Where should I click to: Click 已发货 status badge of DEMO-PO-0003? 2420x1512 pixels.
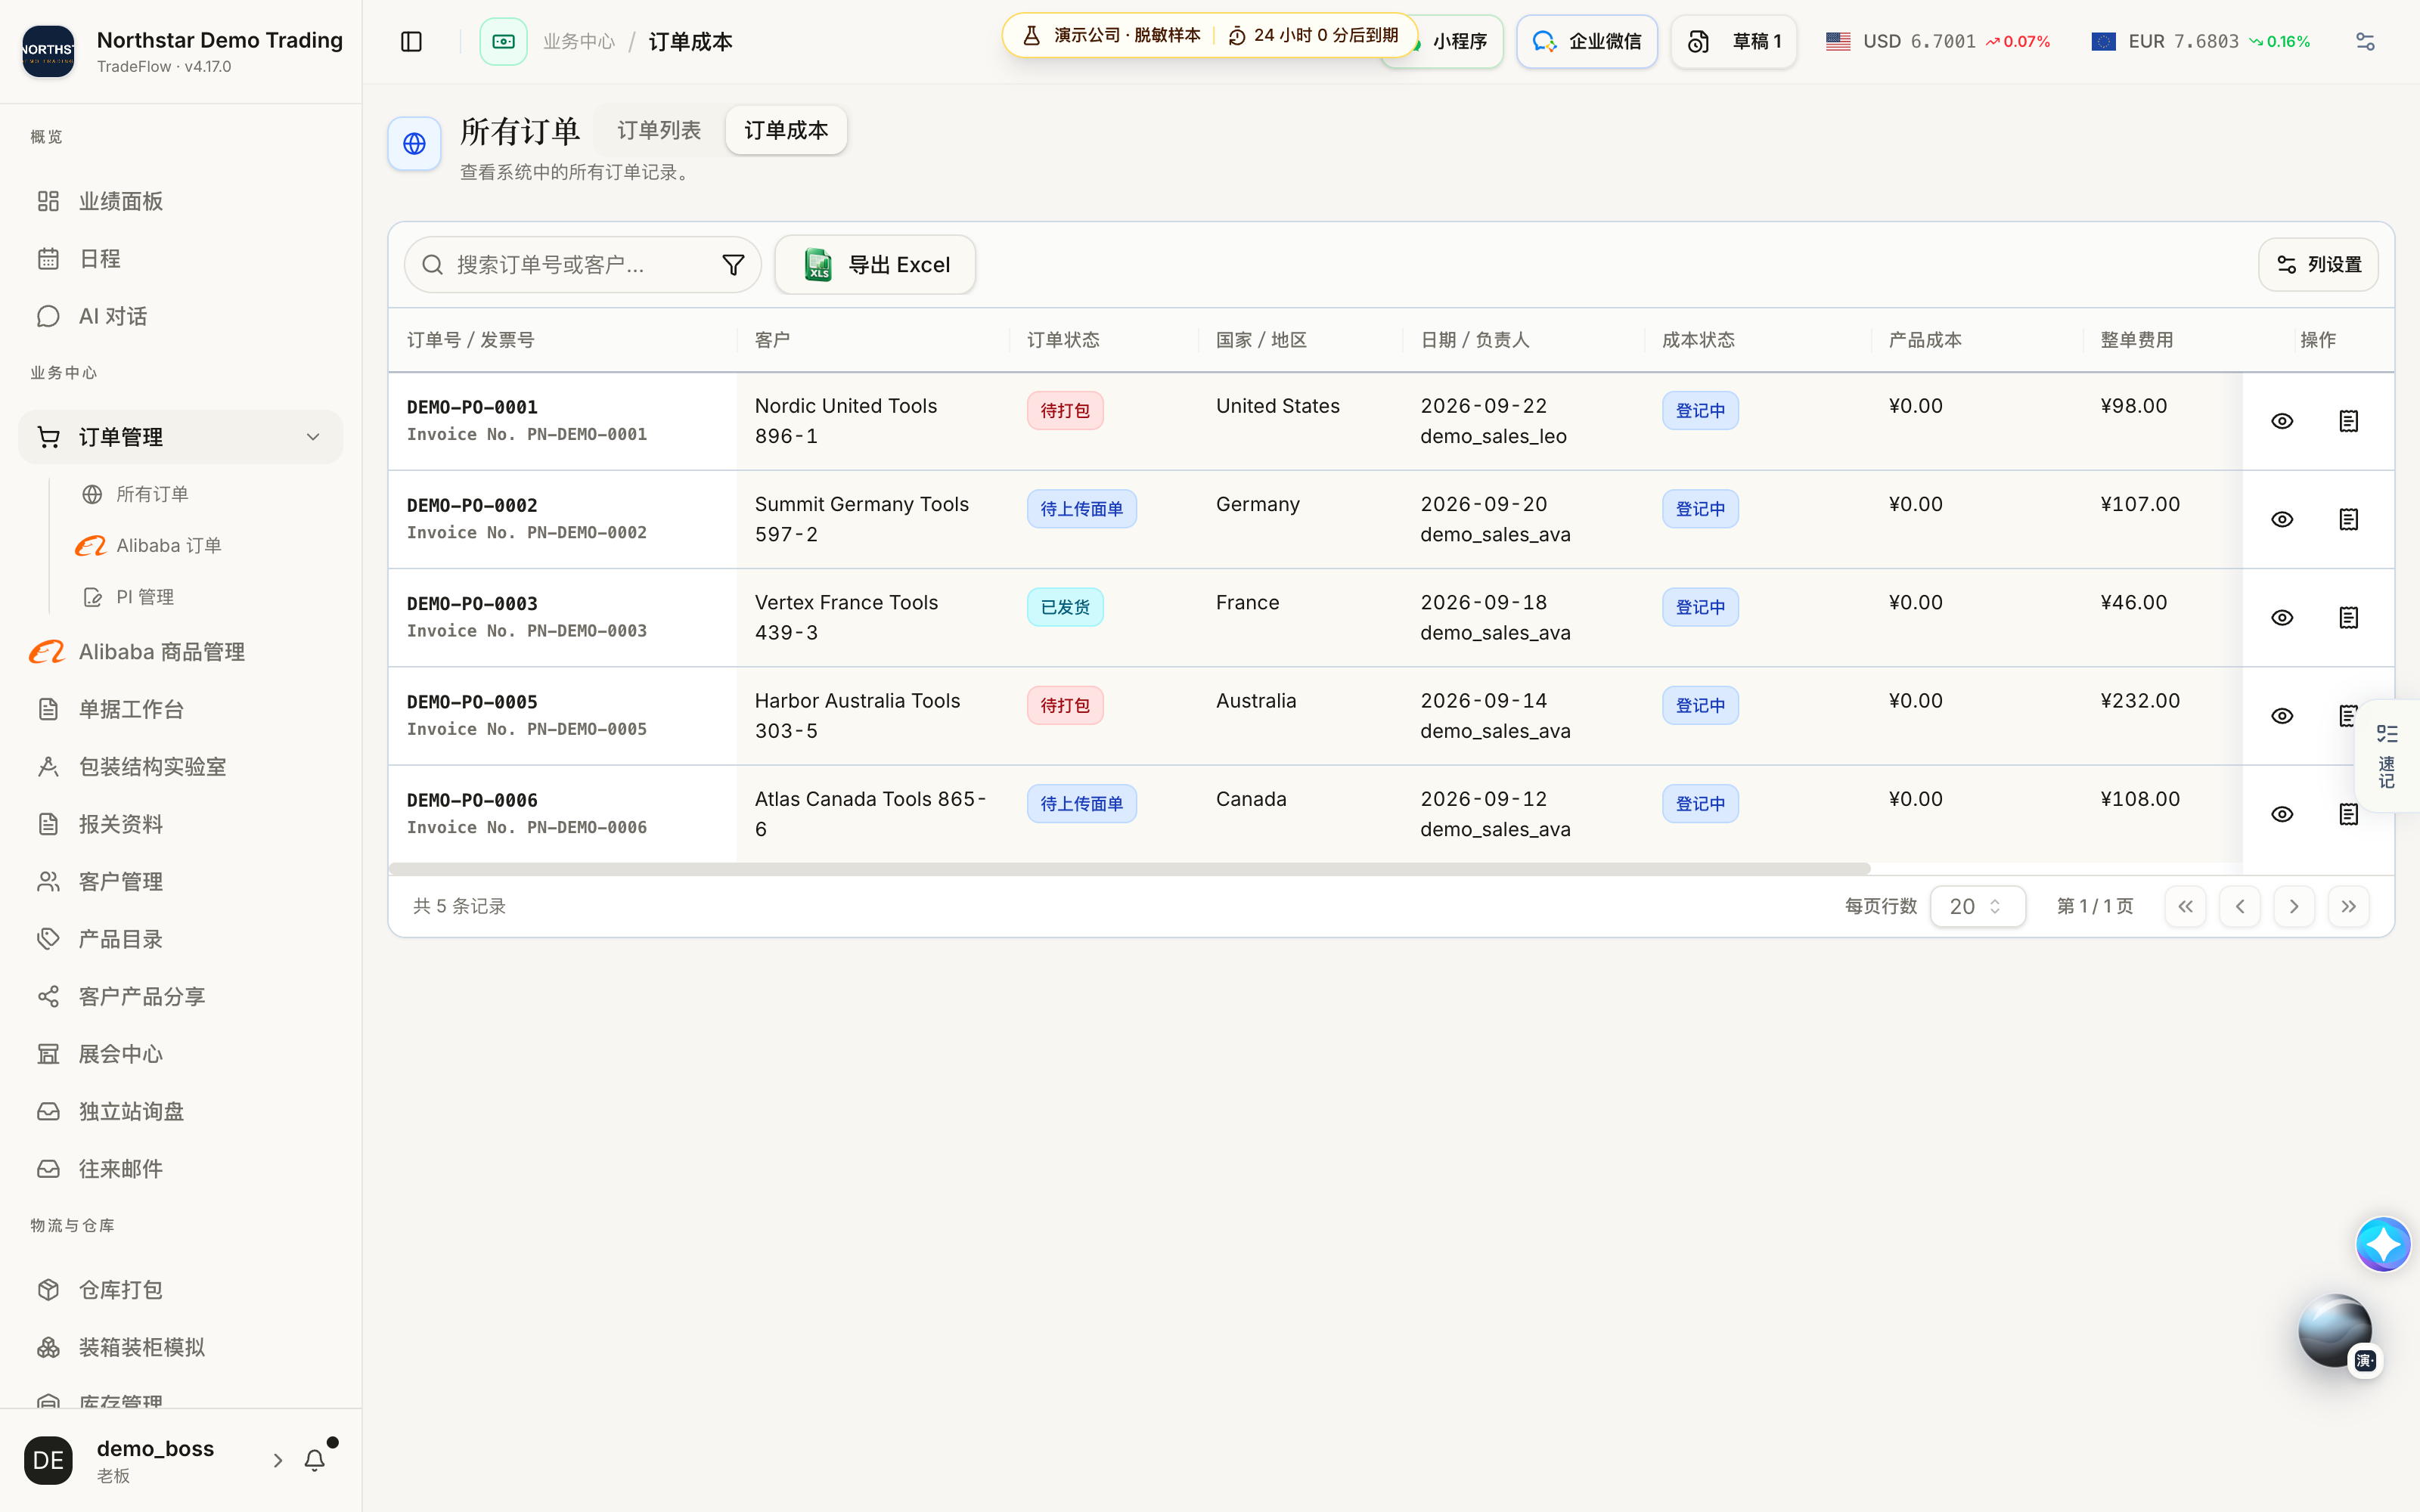pos(1065,607)
